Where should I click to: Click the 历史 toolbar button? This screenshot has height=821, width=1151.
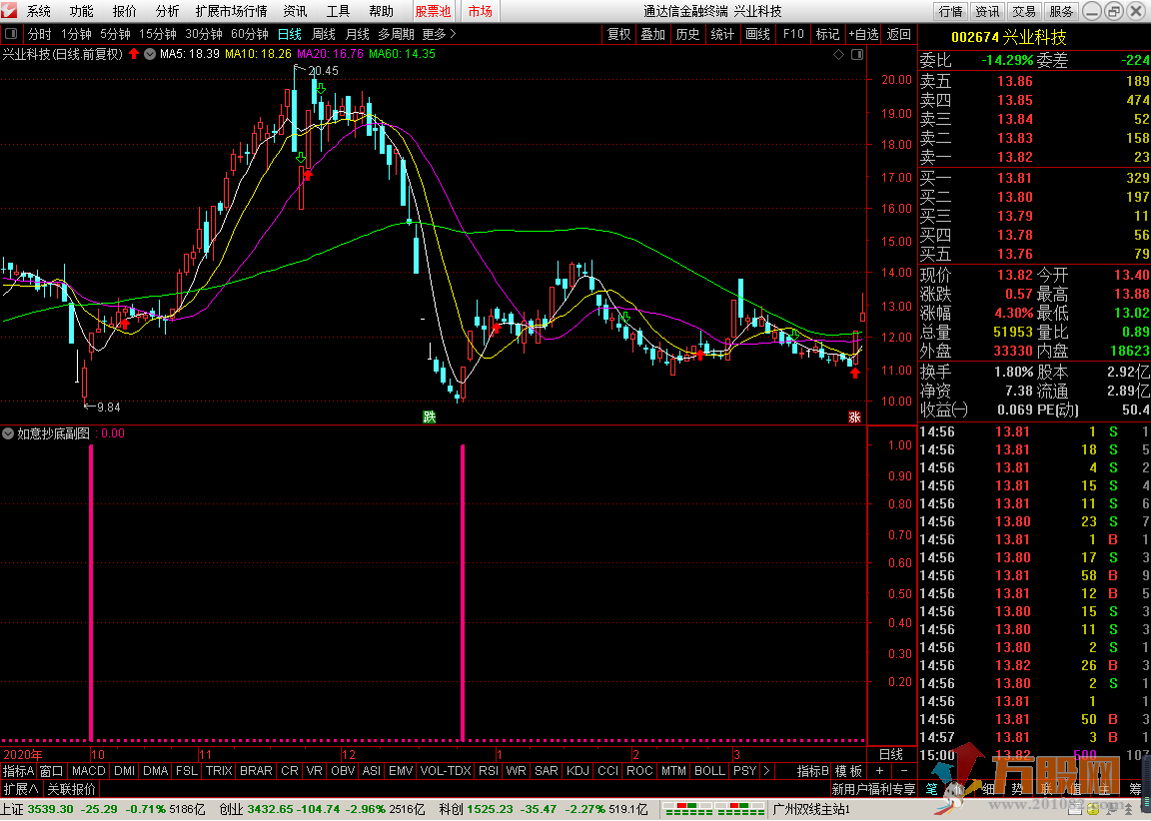pyautogui.click(x=687, y=34)
